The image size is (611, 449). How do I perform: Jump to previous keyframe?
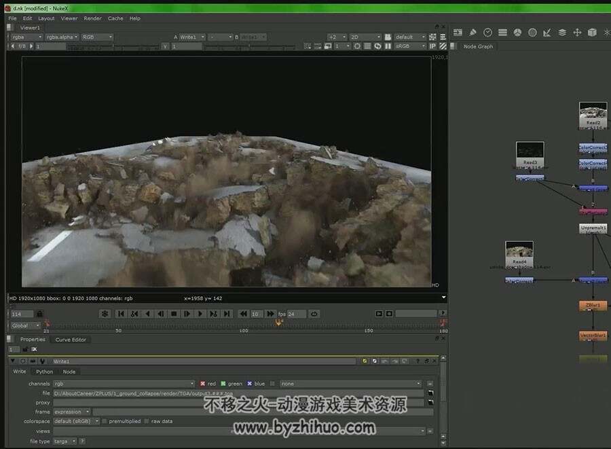pyautogui.click(x=134, y=314)
